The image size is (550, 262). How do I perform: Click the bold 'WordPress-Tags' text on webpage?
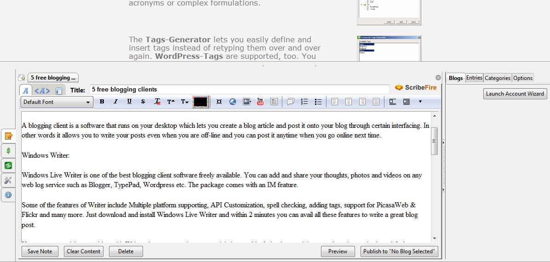pos(189,56)
